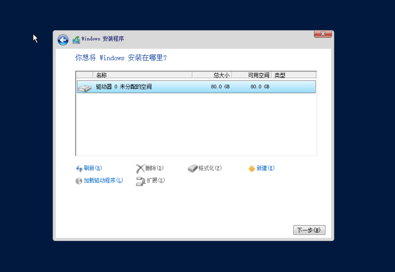
Task: Click the 新建(E) link
Action: (266, 168)
